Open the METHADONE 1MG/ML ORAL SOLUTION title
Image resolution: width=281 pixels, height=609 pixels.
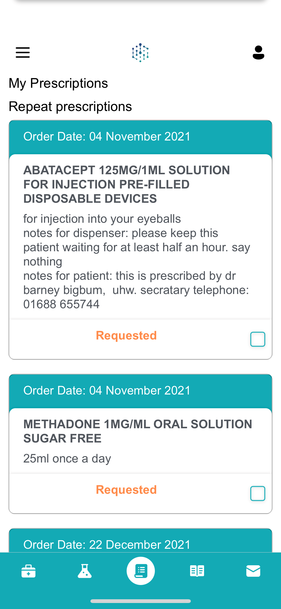point(138,431)
